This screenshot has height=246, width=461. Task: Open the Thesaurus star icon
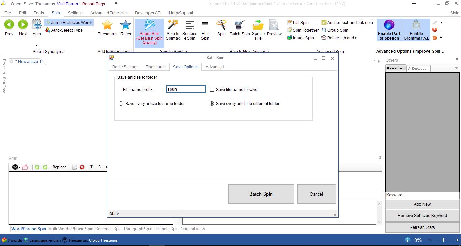tap(107, 25)
